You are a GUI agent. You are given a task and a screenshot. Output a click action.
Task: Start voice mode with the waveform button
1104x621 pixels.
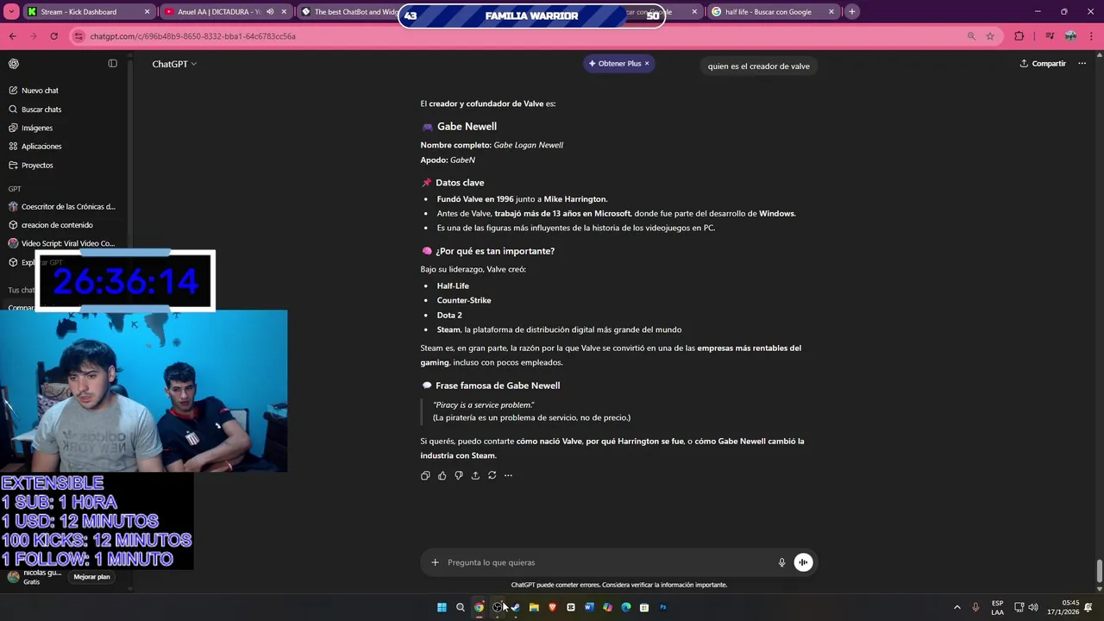coord(803,562)
